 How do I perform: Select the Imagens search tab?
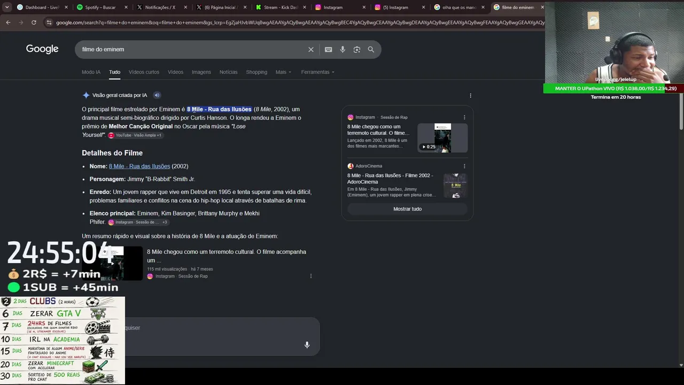tap(201, 72)
